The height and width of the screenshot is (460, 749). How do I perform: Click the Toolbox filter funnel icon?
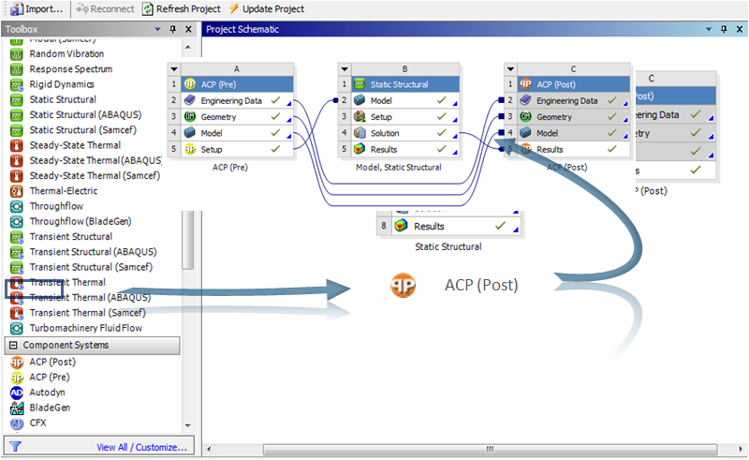click(x=15, y=447)
